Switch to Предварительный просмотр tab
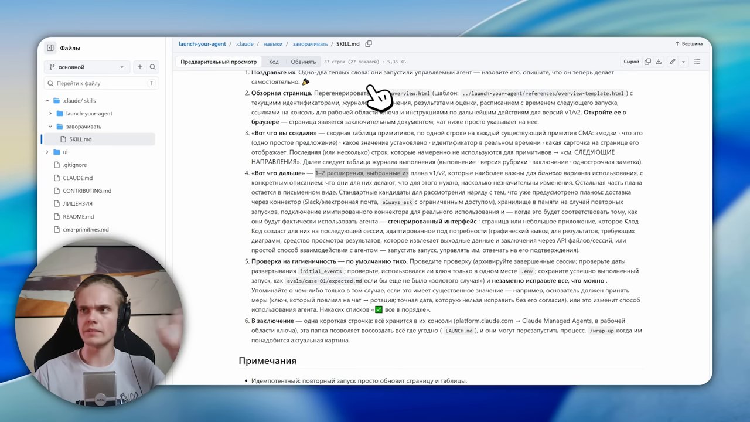The image size is (750, 422). coord(219,62)
